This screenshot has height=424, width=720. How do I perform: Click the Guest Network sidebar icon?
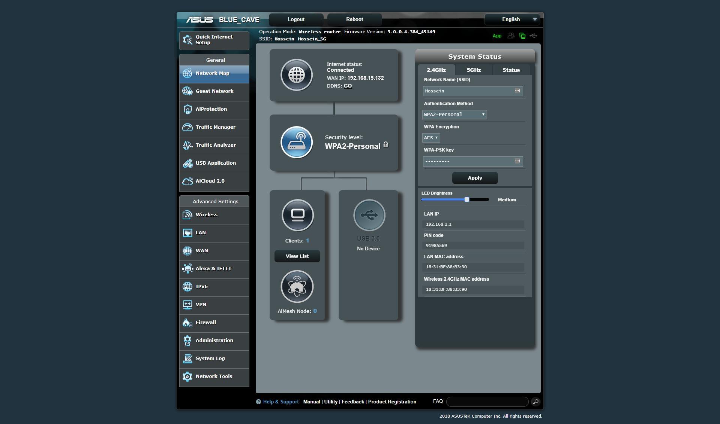[x=187, y=91]
